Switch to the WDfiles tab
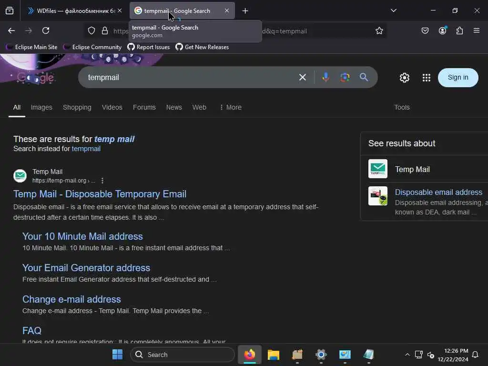This screenshot has width=488, height=366. click(x=74, y=11)
